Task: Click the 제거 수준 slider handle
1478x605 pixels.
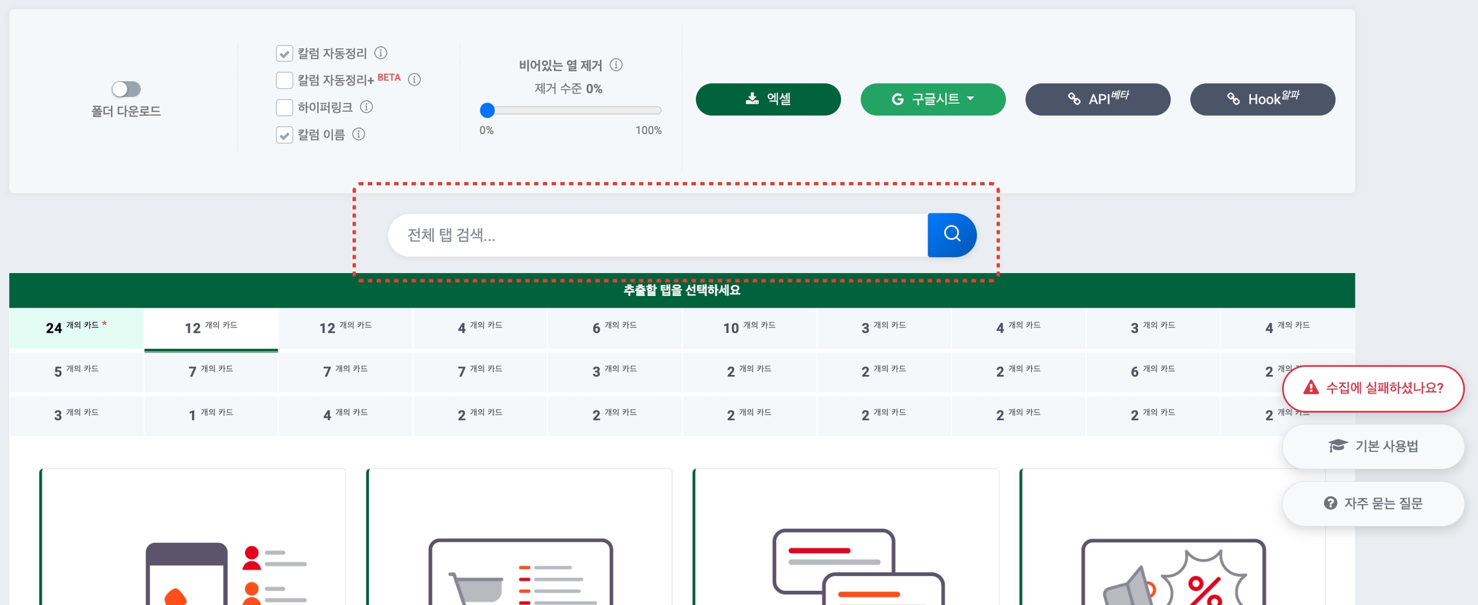Action: pyautogui.click(x=488, y=110)
